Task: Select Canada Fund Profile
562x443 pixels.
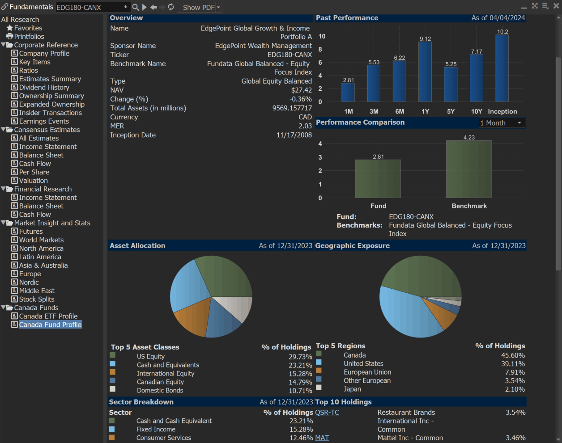Action: [50, 325]
